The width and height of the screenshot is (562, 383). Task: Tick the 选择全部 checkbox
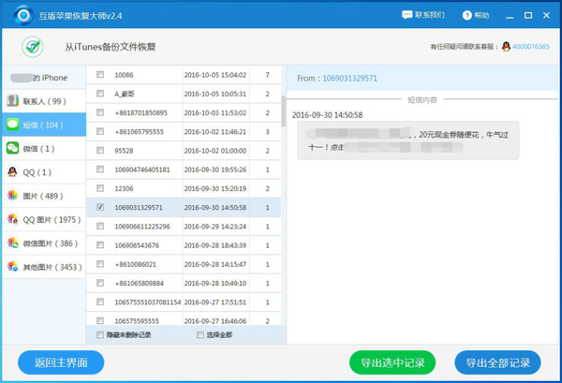[200, 334]
